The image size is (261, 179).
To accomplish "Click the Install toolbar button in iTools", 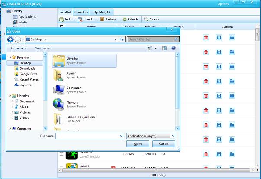I will [66, 20].
